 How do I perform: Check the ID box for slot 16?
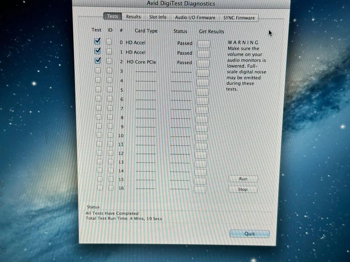pos(111,188)
